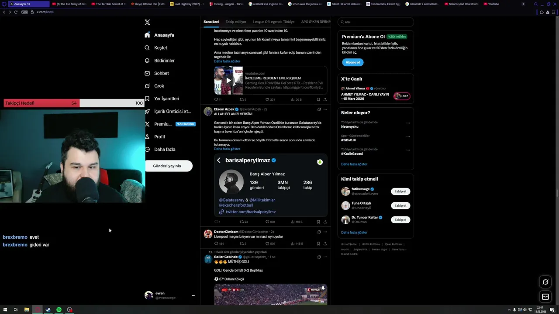
Task: Share Ekrem Arpak's post
Action: pos(325,222)
